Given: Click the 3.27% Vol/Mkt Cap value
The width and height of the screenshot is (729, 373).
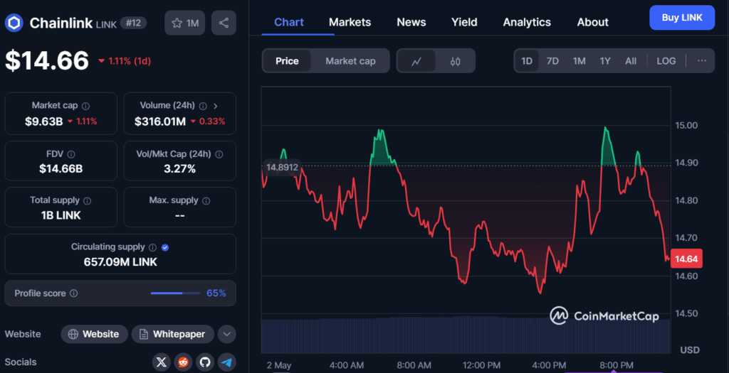Looking at the screenshot, I should [179, 169].
